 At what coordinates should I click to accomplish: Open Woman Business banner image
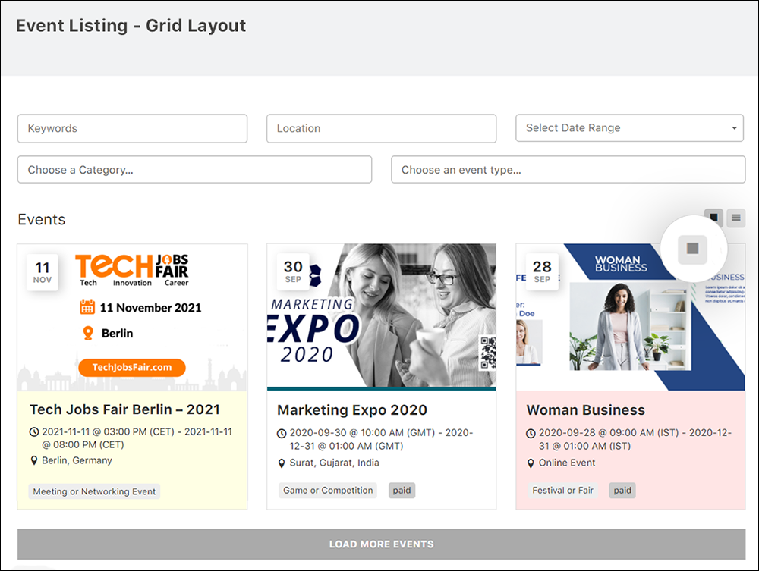coord(630,317)
